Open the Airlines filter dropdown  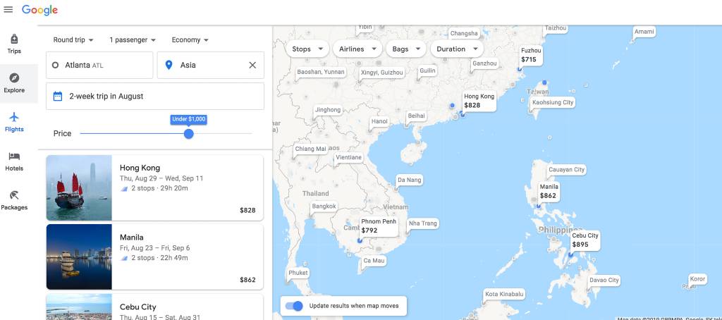357,49
